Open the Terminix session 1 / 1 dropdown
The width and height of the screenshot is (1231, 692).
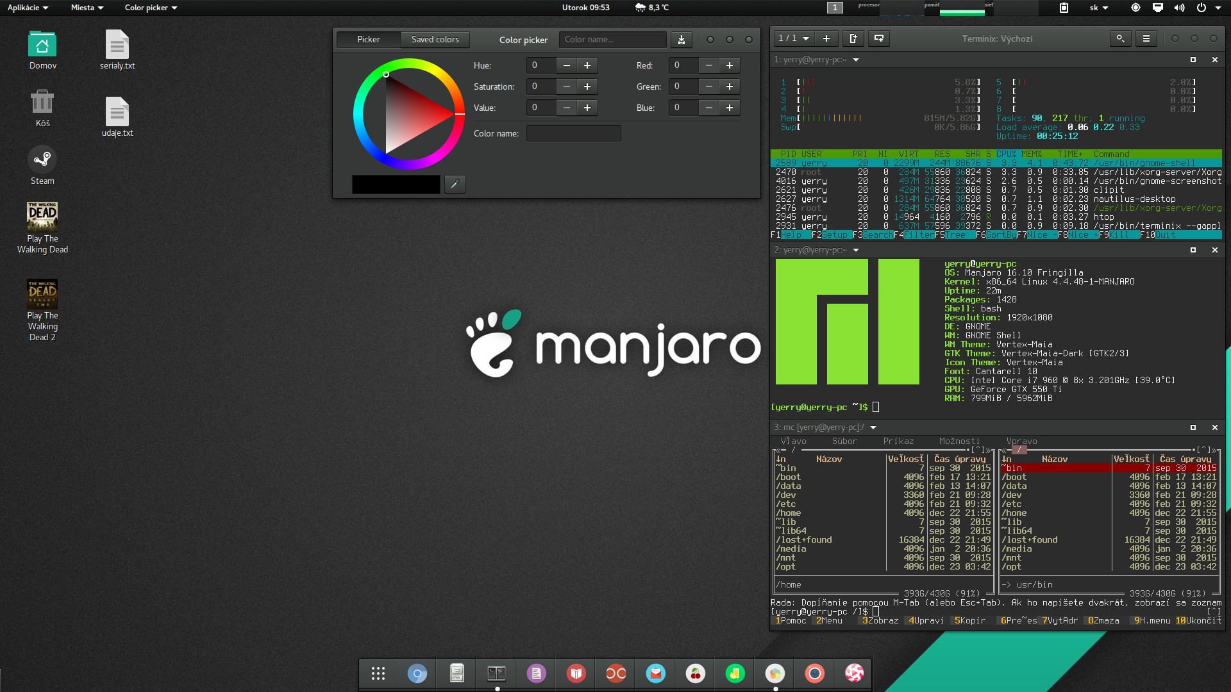click(x=794, y=38)
